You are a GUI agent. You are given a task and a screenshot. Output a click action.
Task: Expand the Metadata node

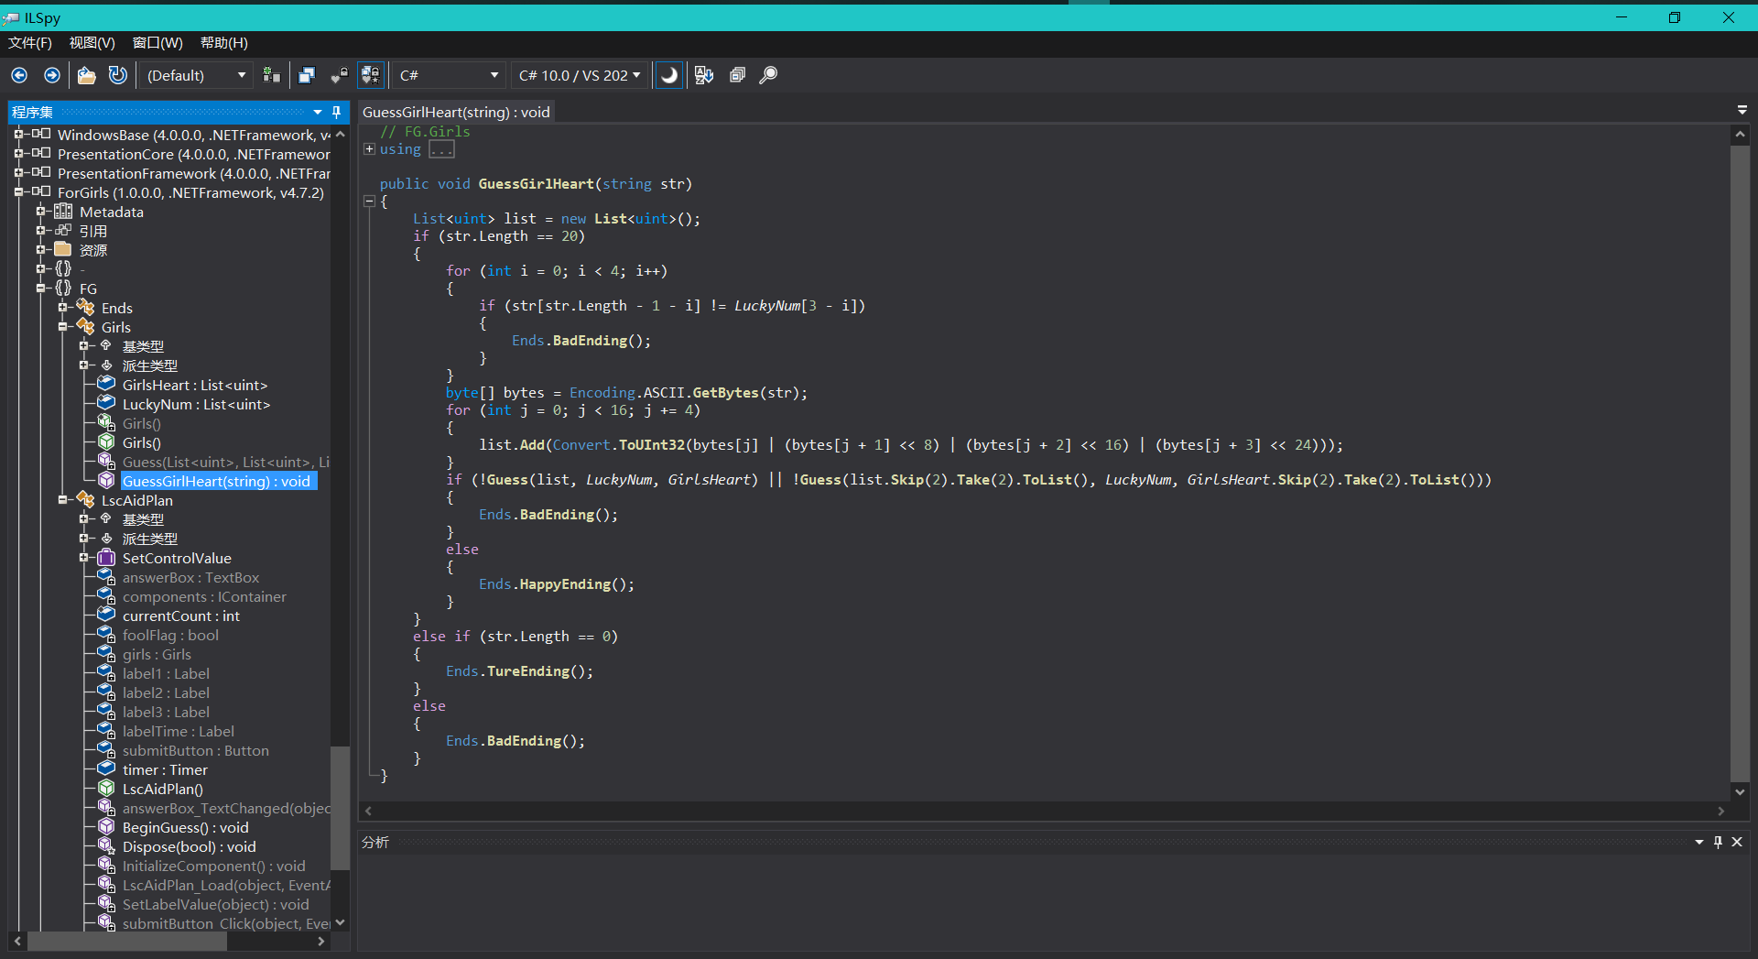(x=40, y=212)
